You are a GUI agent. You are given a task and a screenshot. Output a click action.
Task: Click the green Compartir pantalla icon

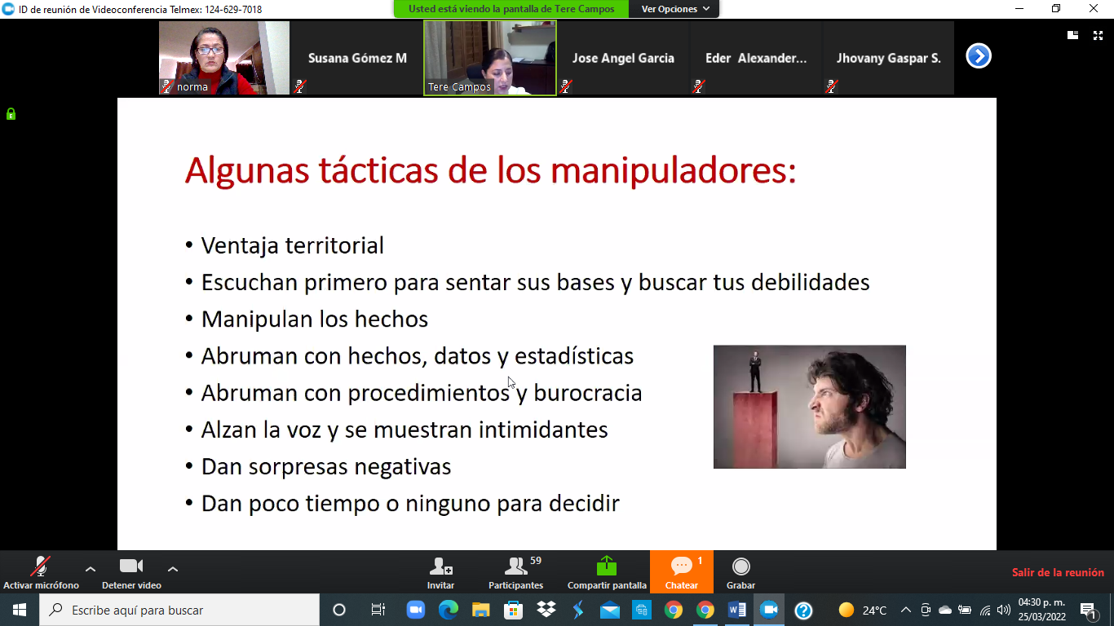pos(607,566)
